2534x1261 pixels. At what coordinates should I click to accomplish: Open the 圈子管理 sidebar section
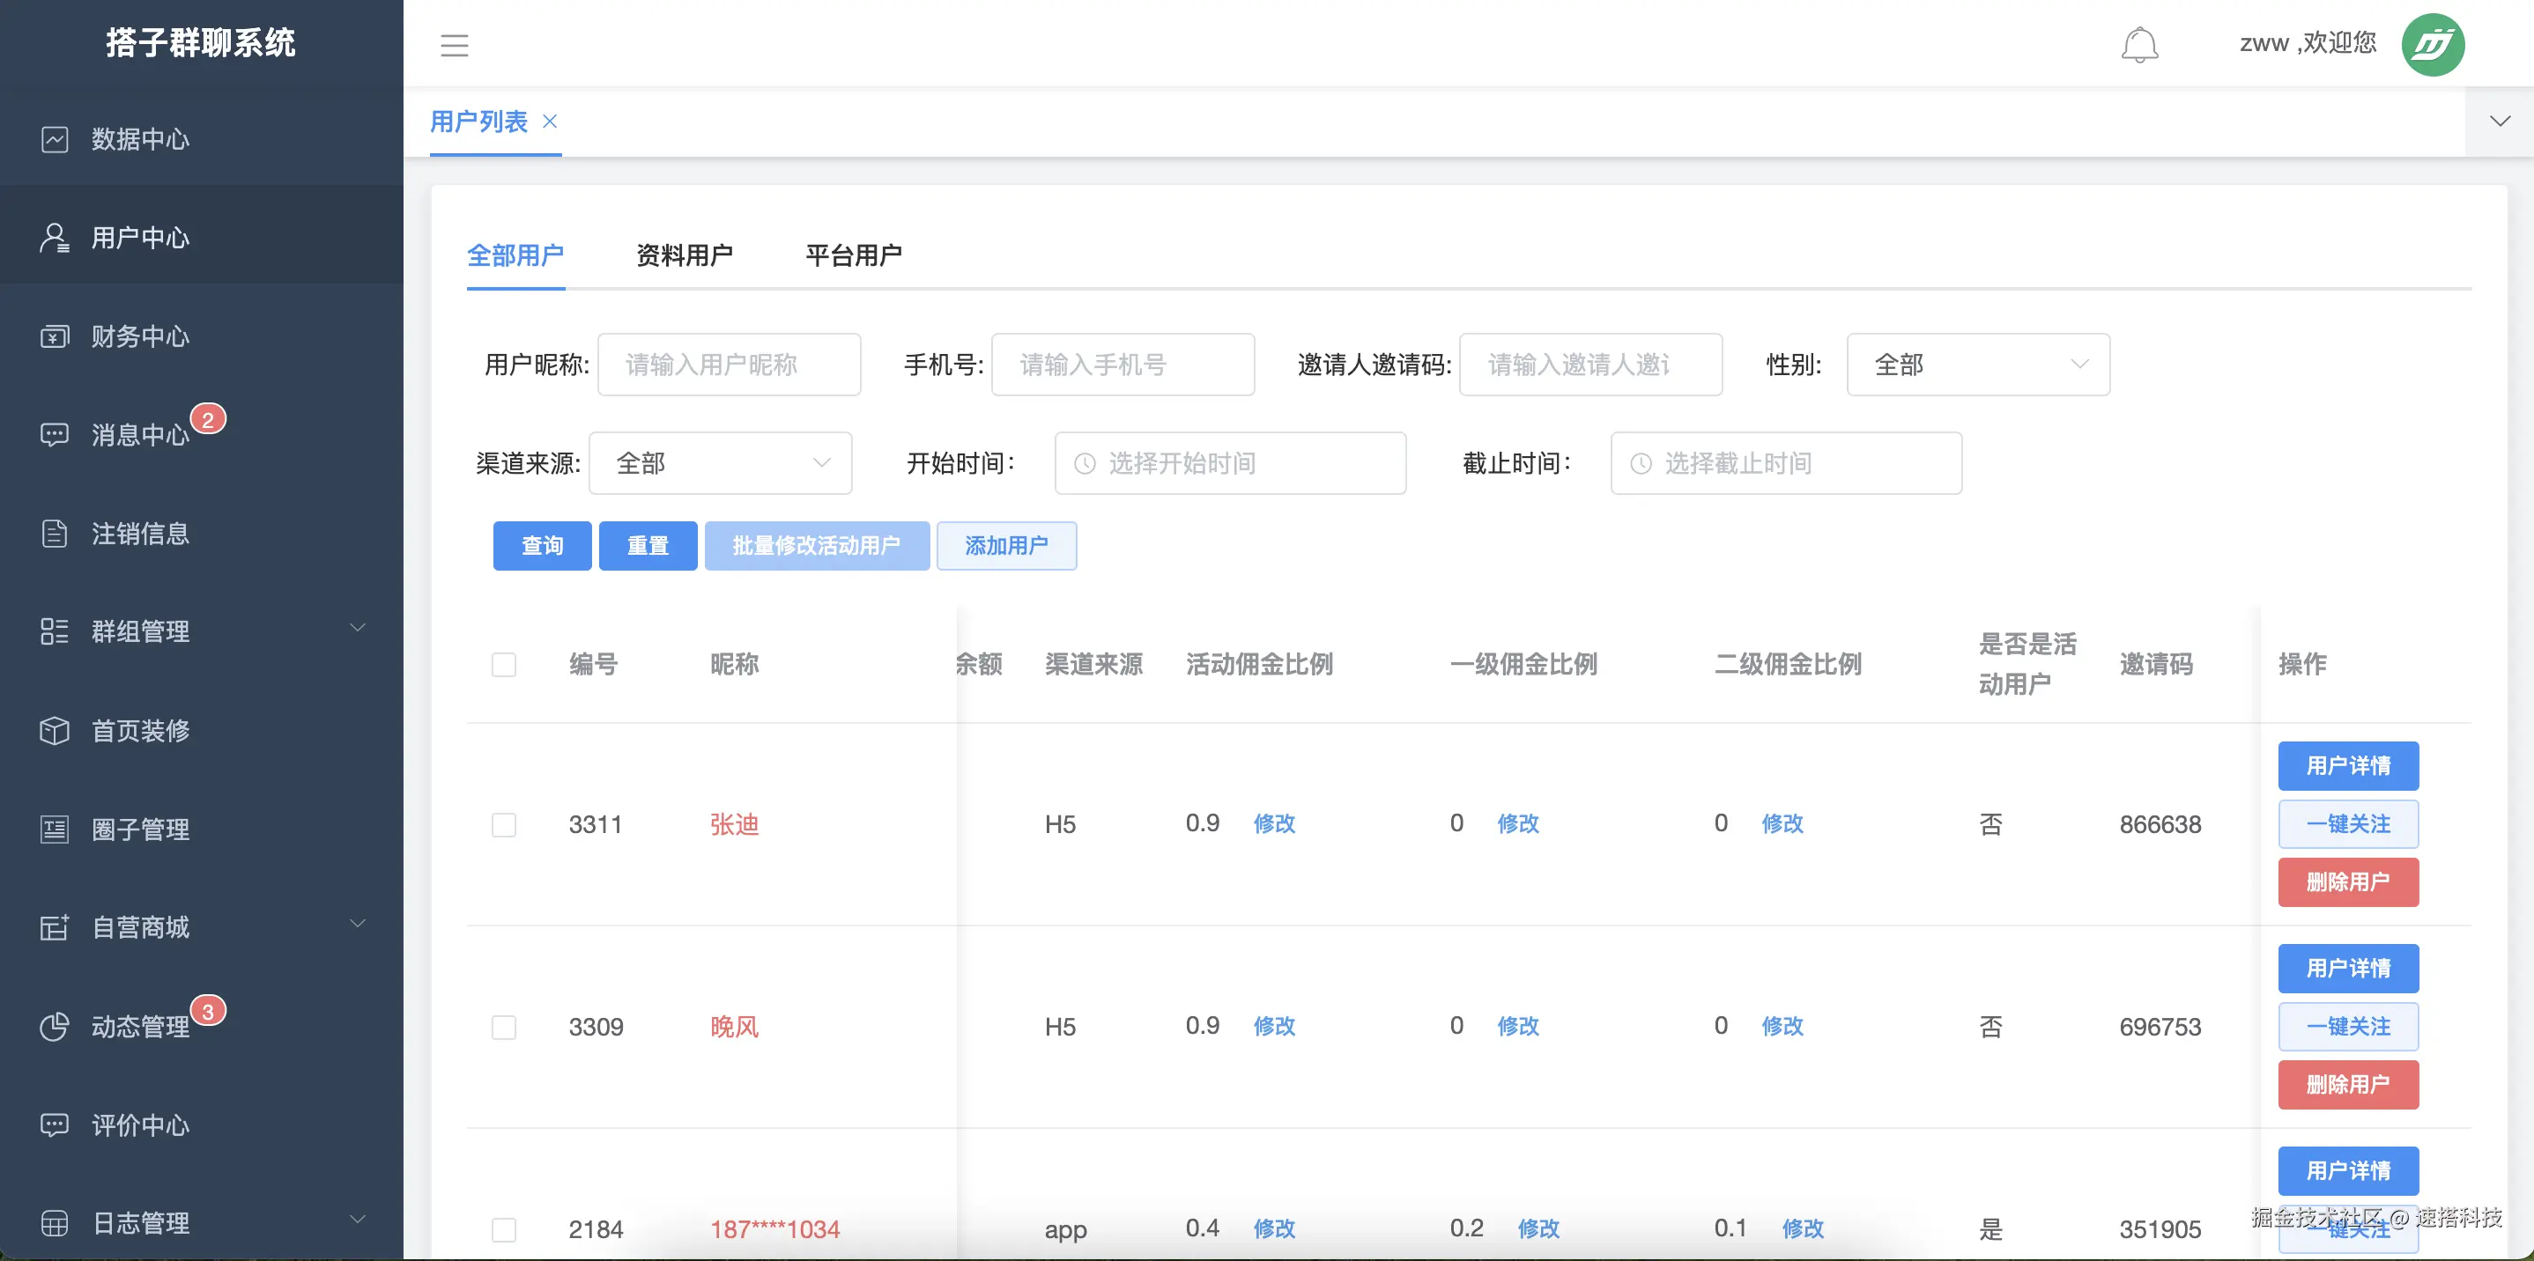(141, 829)
